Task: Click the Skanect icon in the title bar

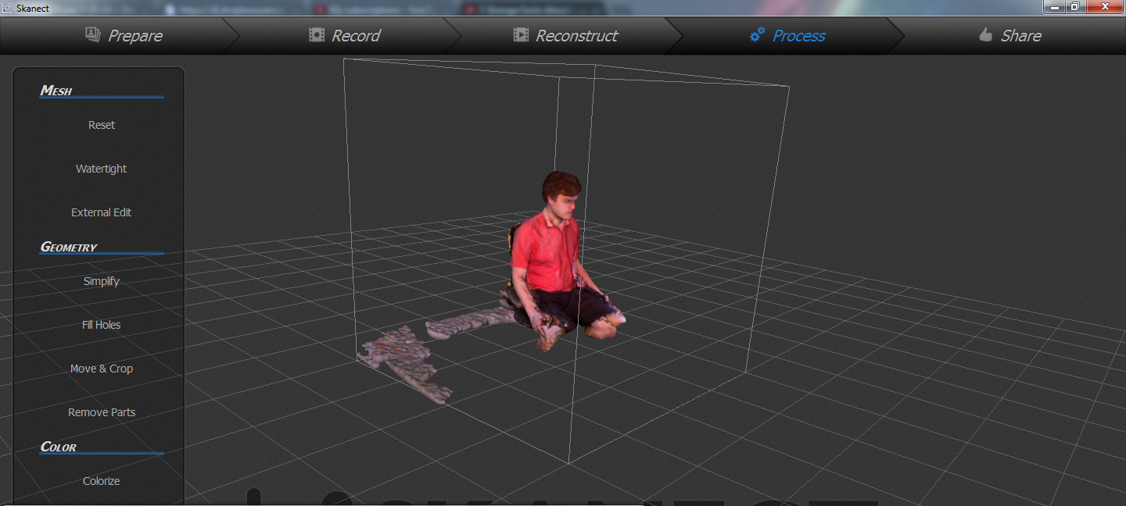Action: pyautogui.click(x=7, y=7)
